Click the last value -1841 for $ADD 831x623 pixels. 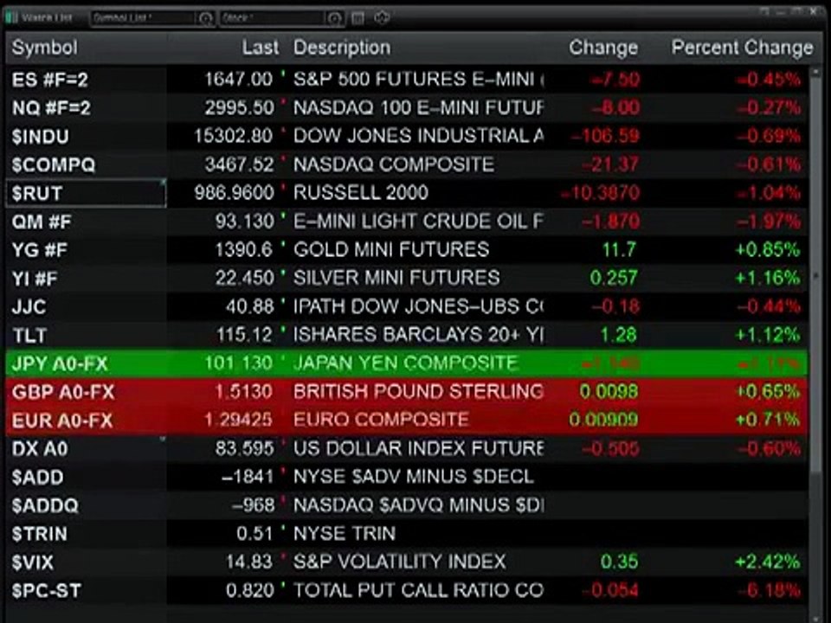coord(247,477)
